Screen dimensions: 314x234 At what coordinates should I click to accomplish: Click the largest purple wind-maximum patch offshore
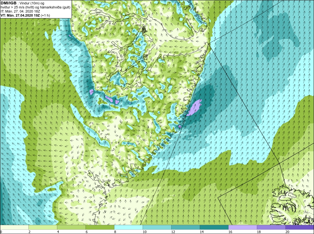pyautogui.click(x=194, y=107)
